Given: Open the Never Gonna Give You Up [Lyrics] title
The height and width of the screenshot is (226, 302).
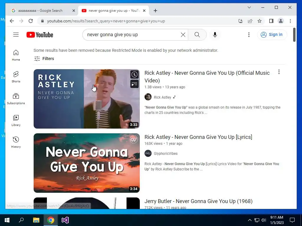Looking at the screenshot, I should click(x=198, y=137).
